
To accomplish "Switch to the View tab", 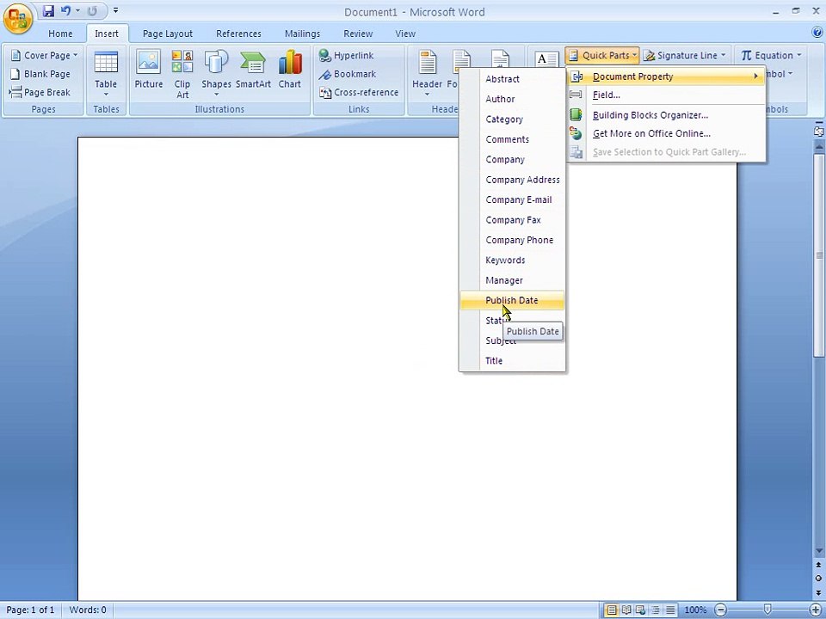I will click(405, 34).
